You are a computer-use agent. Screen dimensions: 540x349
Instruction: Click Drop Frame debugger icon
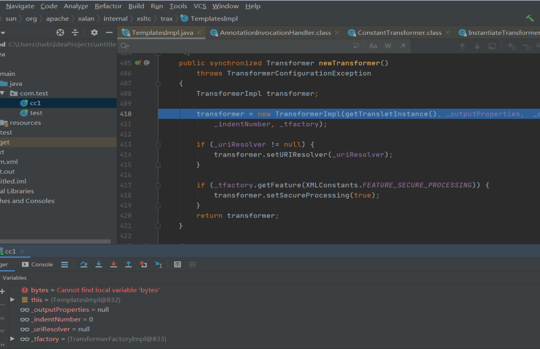click(x=143, y=264)
